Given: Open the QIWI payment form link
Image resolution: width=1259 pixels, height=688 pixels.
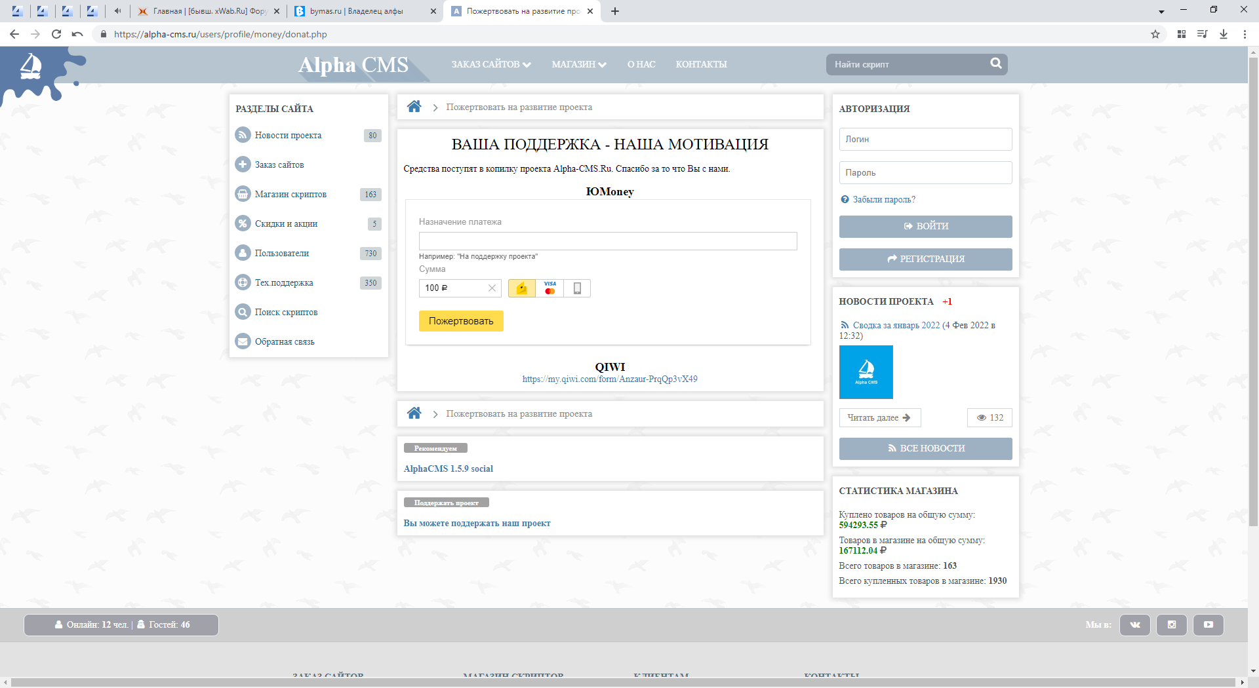Looking at the screenshot, I should click(610, 379).
